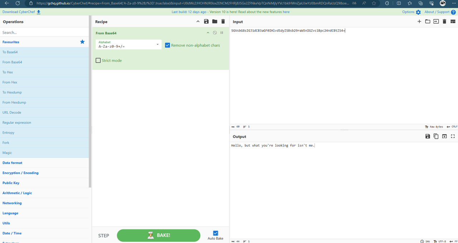This screenshot has height=243, width=458.
Task: Click the Favourites star icon
Action: pyautogui.click(x=82, y=42)
